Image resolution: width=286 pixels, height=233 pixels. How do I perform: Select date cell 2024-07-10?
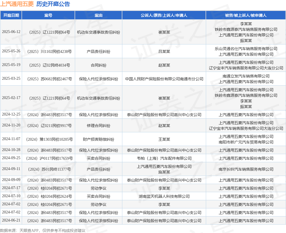pyautogui.click(x=11, y=196)
